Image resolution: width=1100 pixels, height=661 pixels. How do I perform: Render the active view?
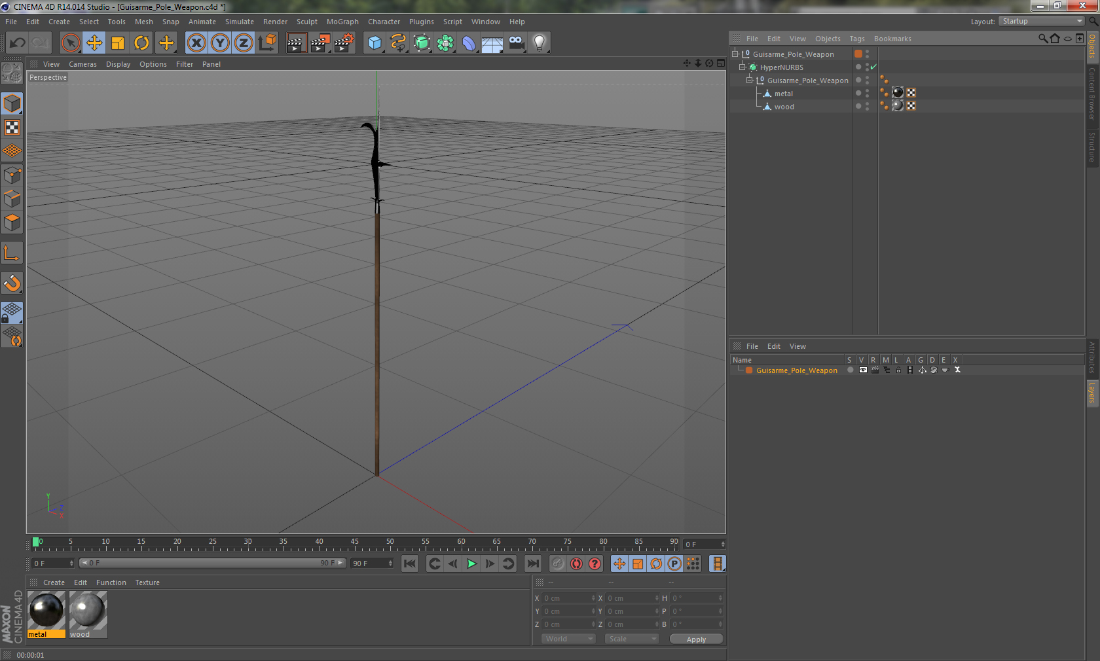tap(296, 43)
